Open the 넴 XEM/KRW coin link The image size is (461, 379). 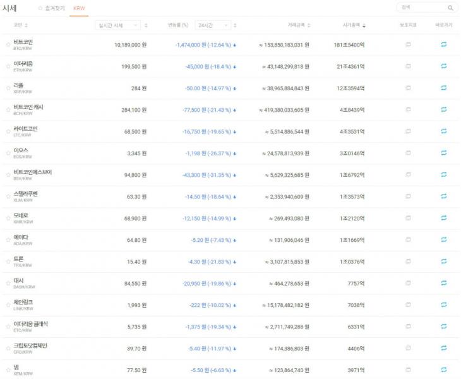[23, 370]
